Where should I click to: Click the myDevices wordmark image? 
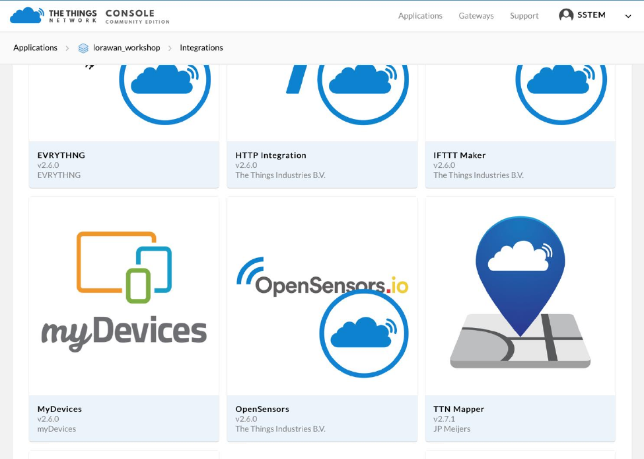point(124,333)
